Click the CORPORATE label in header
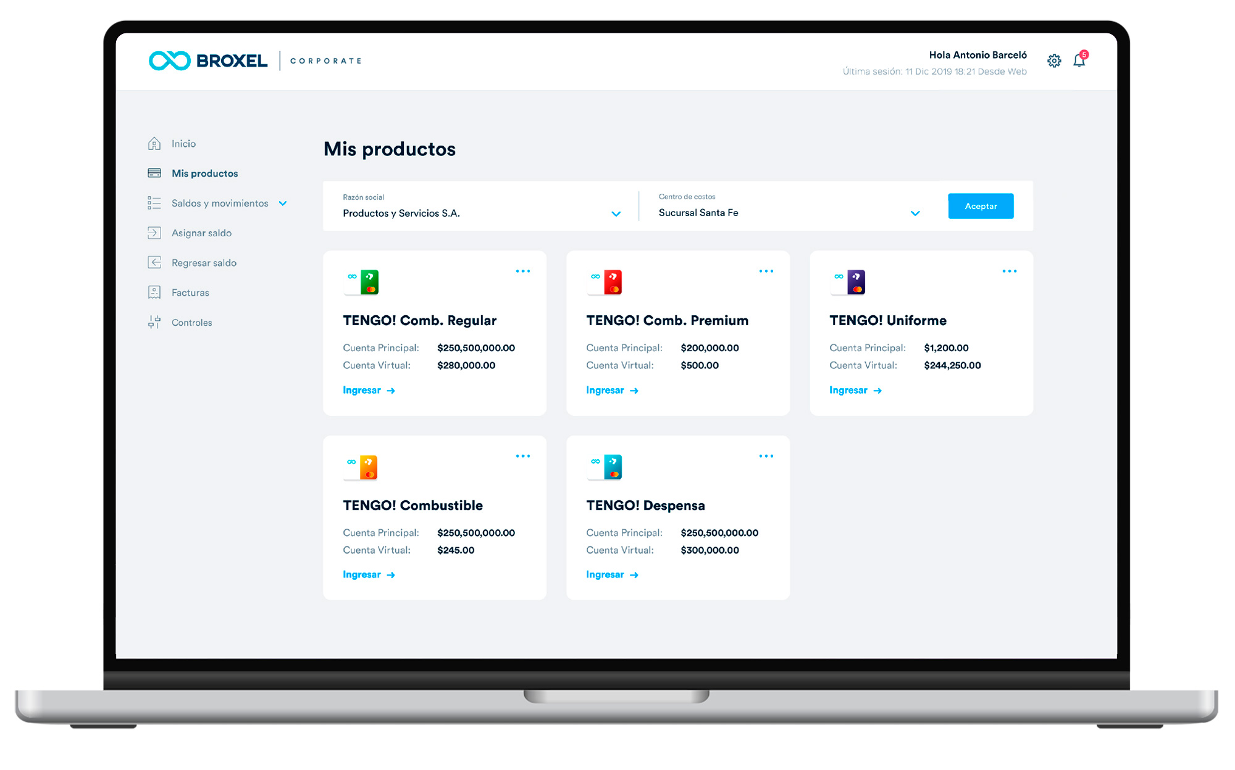The height and width of the screenshot is (770, 1235). (x=325, y=60)
